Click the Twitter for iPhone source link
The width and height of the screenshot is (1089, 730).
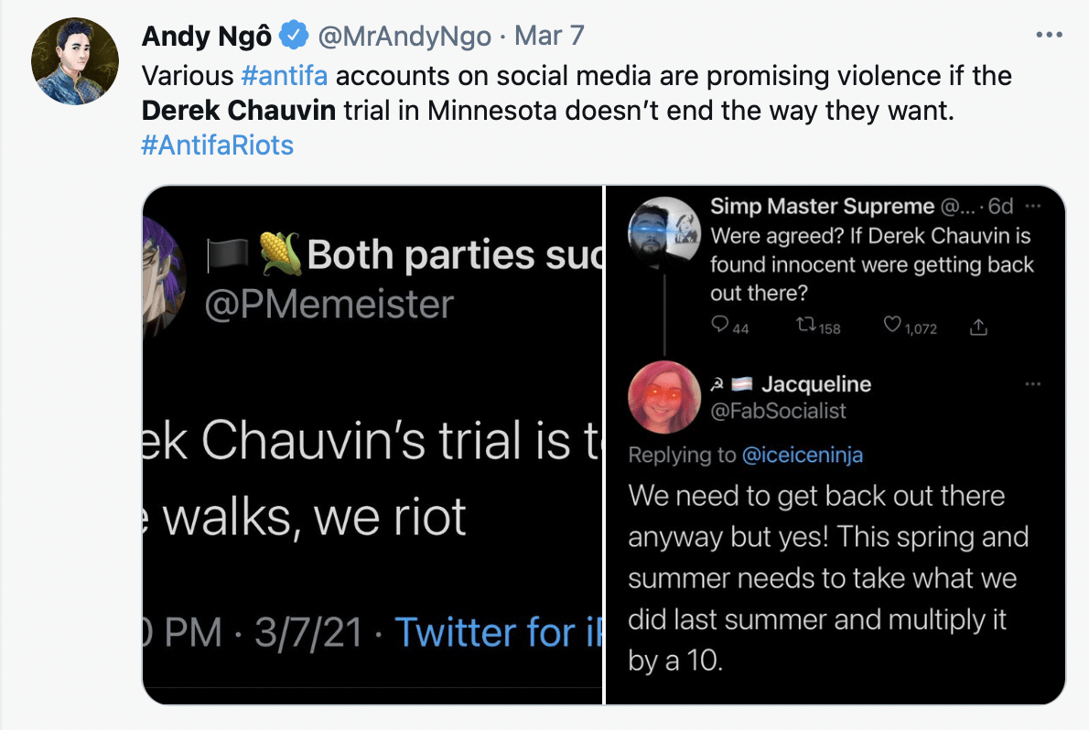[x=498, y=633]
